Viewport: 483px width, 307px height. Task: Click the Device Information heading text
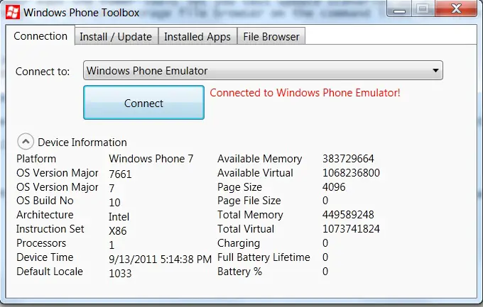tap(82, 143)
